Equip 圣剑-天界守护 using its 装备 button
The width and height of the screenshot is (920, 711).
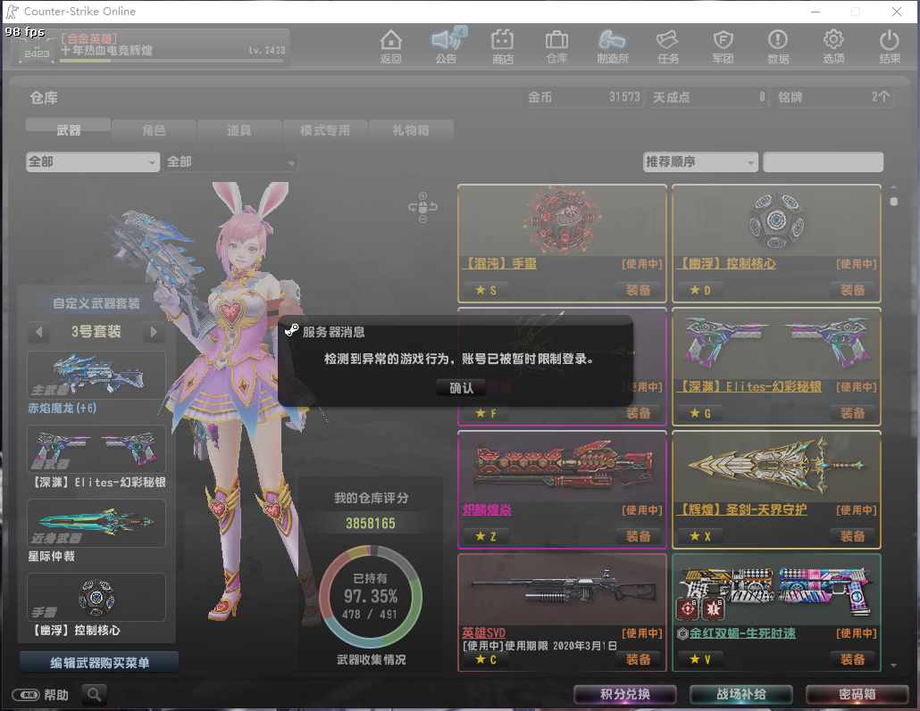(x=852, y=536)
